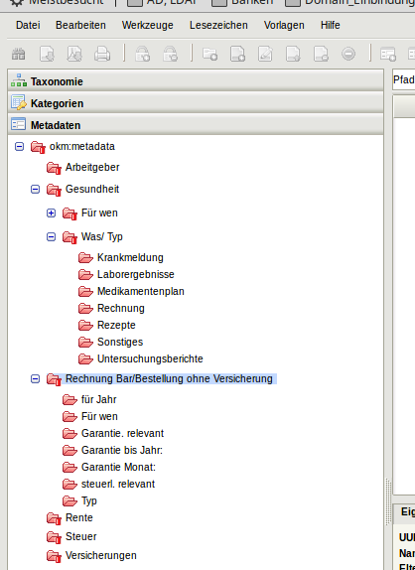Click the folder icon next to Steuer
Image resolution: width=415 pixels, height=570 pixels.
click(54, 537)
